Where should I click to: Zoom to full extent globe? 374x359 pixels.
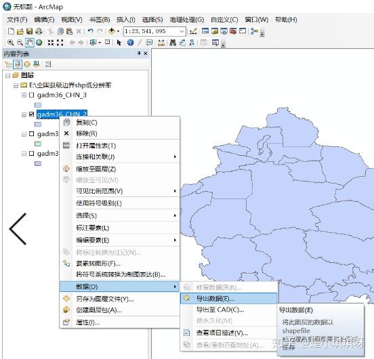tap(39, 43)
